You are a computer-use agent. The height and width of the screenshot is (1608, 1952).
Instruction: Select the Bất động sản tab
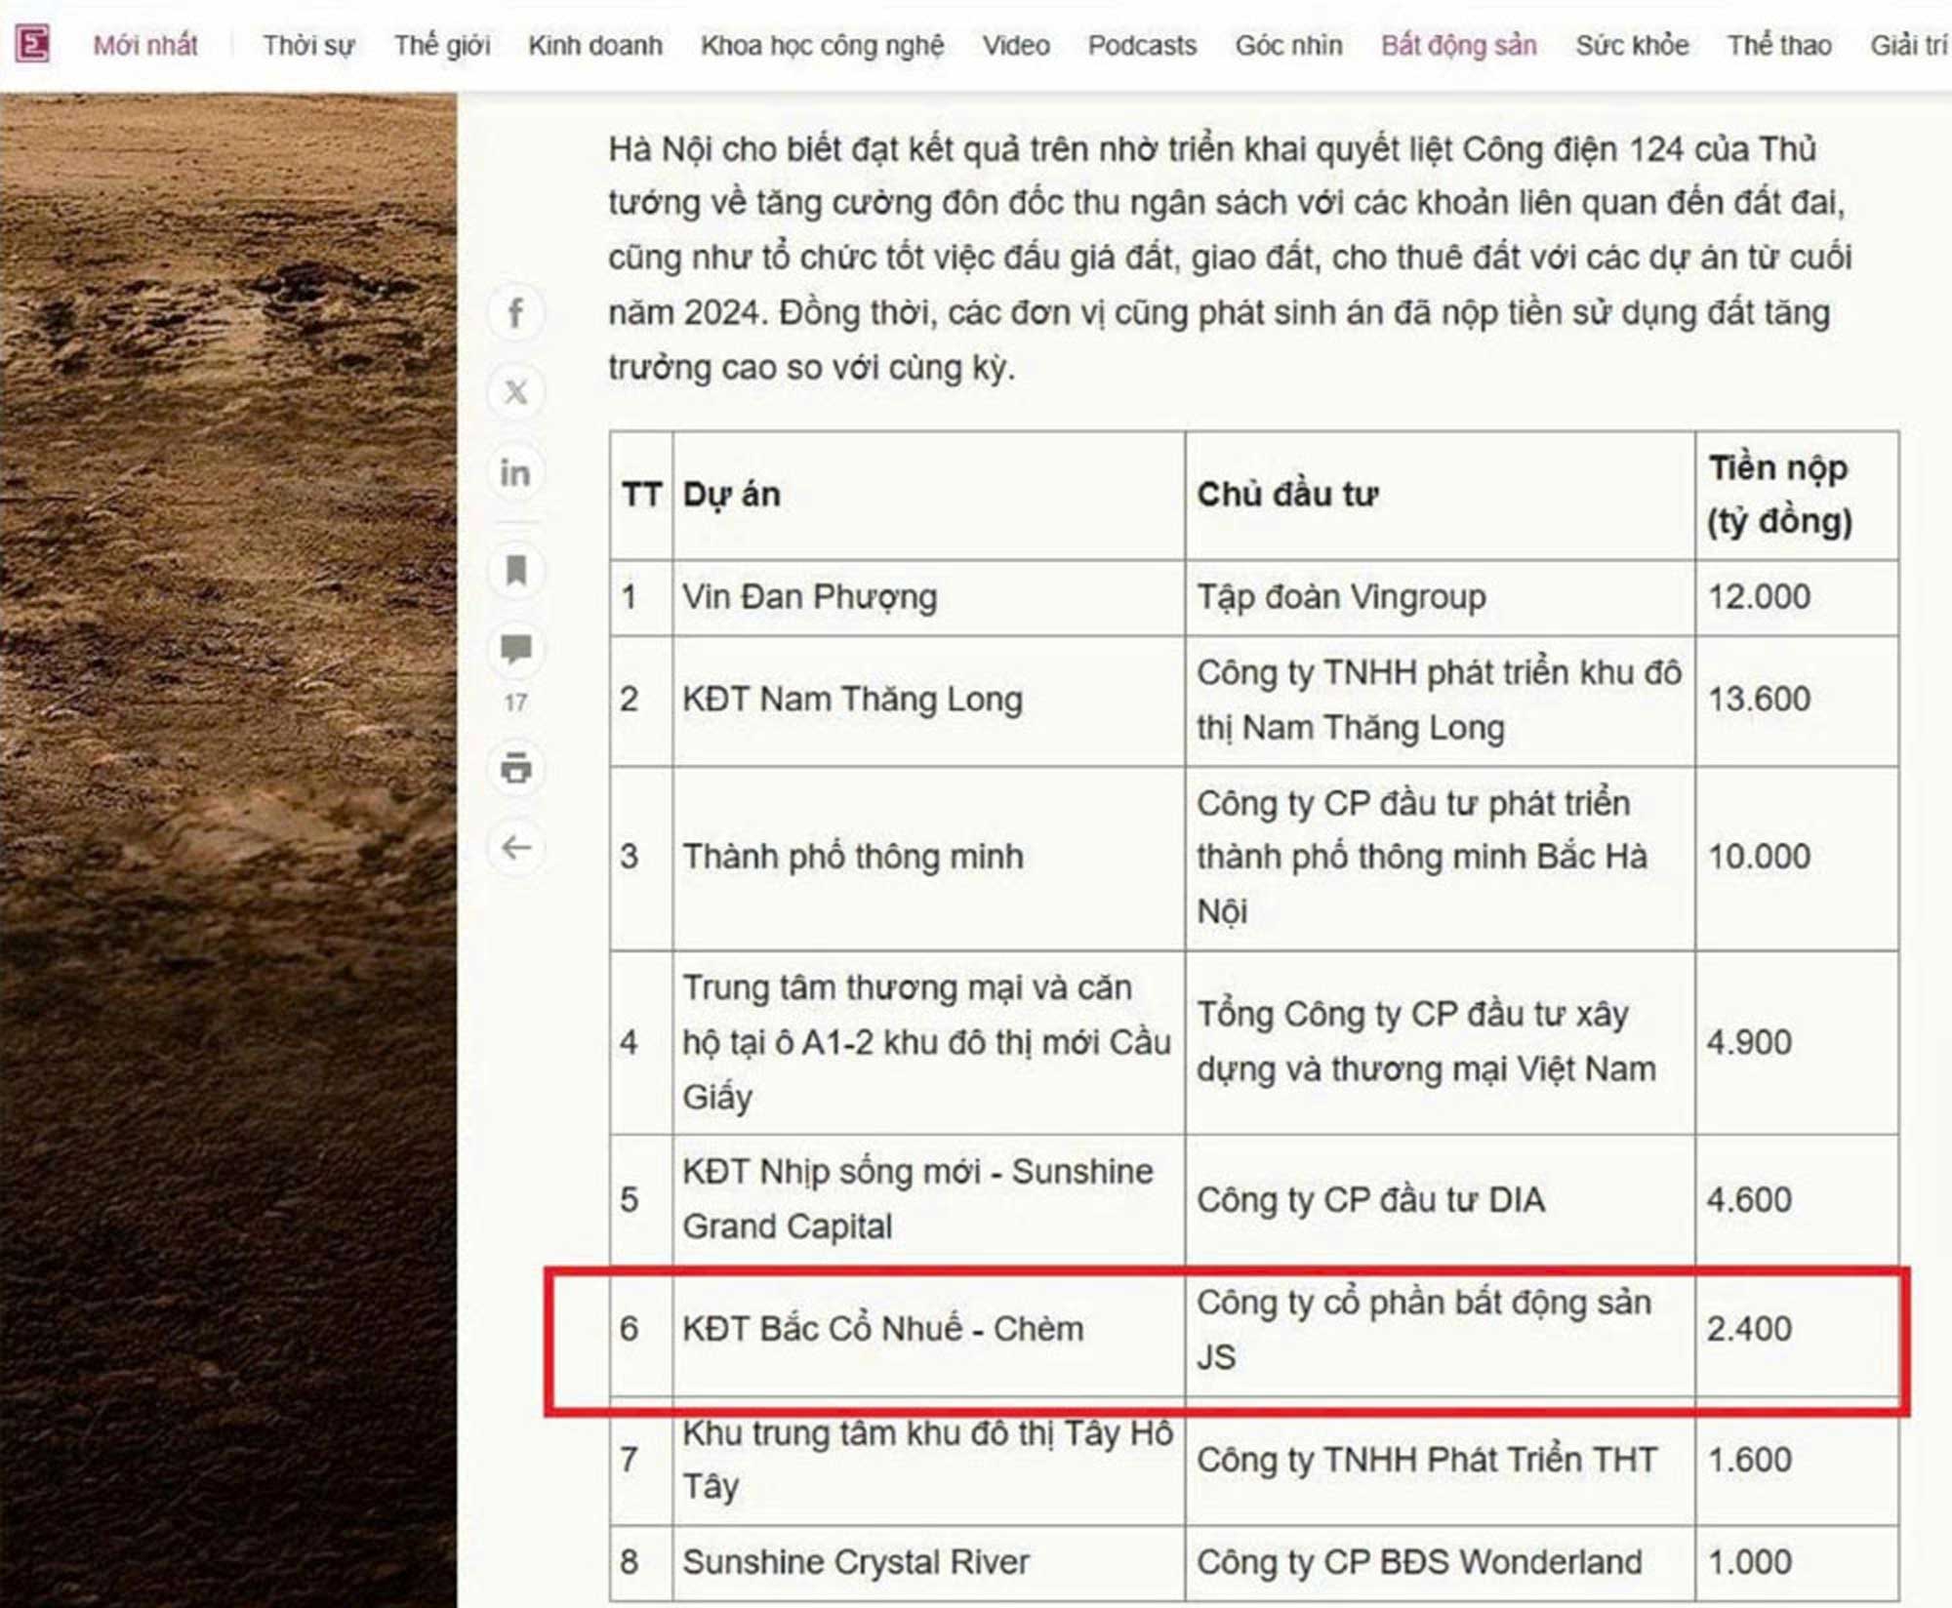1459,46
